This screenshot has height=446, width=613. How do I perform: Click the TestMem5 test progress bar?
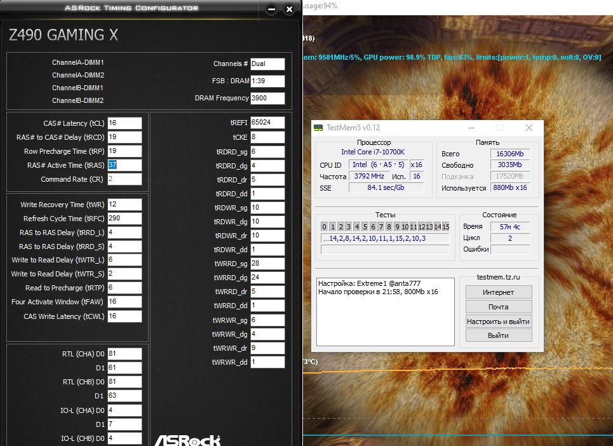click(385, 250)
